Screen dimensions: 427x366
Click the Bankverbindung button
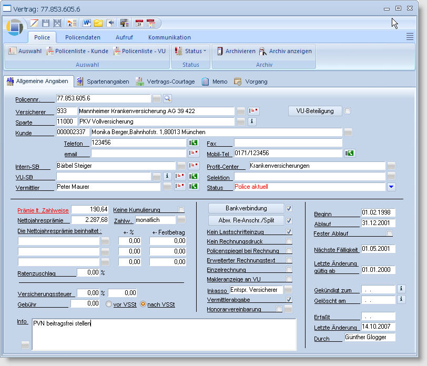click(246, 208)
